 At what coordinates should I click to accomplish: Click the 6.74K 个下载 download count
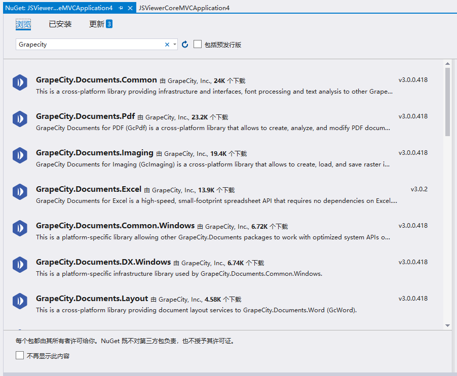(246, 263)
